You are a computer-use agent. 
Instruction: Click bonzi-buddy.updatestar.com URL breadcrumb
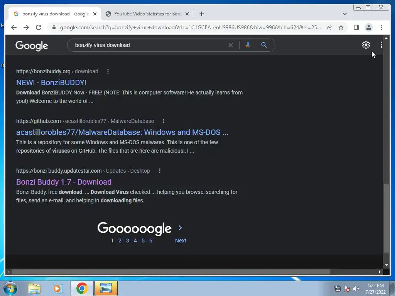pos(83,171)
